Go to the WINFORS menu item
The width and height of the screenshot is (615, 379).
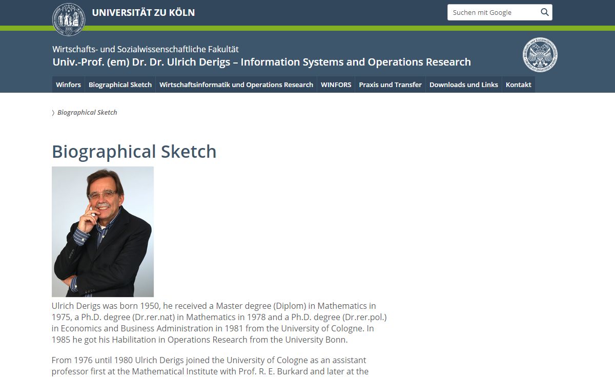(x=336, y=85)
